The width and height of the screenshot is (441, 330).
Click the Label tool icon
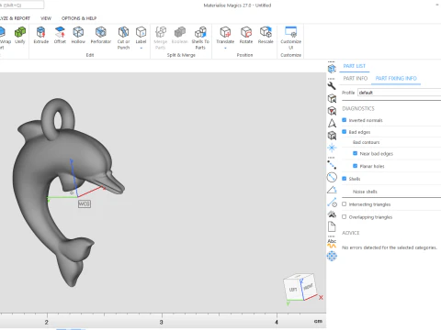[x=141, y=32]
